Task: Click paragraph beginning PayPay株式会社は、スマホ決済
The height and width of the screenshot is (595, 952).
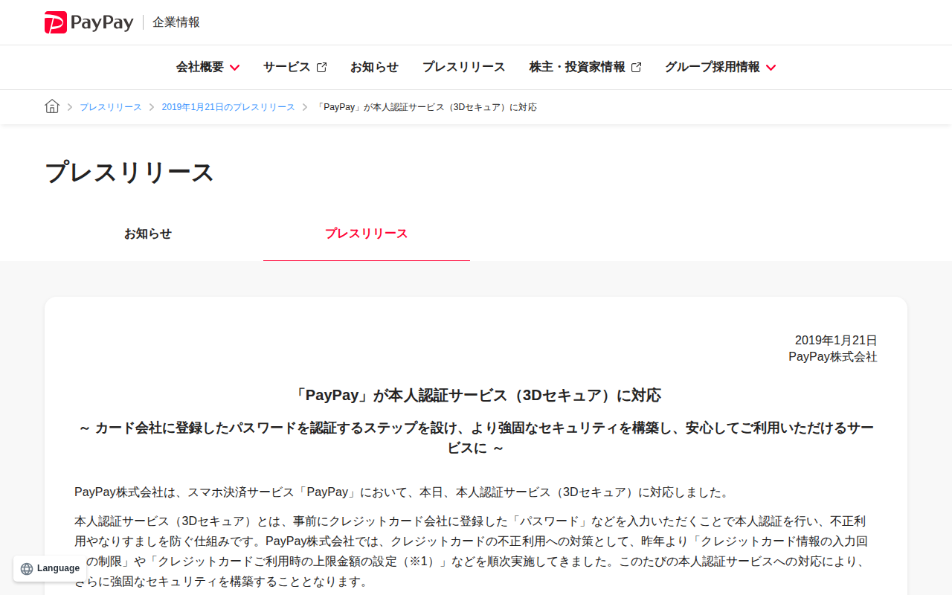Action: pyautogui.click(x=402, y=492)
